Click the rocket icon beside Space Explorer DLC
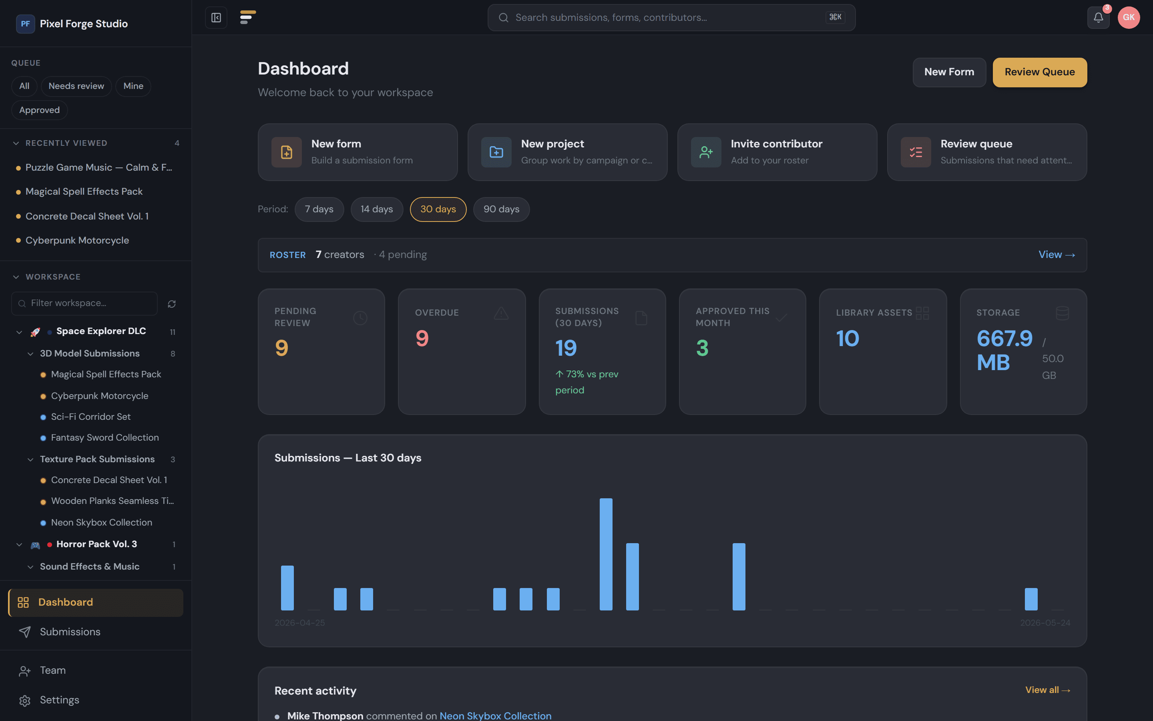Screen dimensions: 1153x721 tap(35, 332)
